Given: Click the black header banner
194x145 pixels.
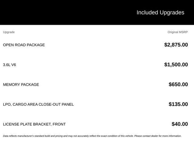Looking at the screenshot, I should [97, 12].
